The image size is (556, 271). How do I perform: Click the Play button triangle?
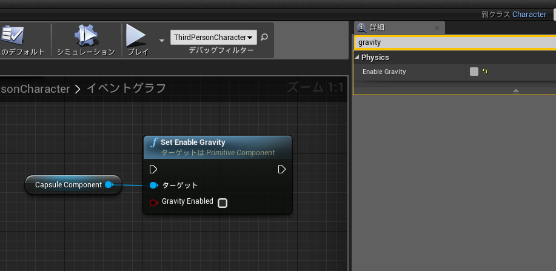pyautogui.click(x=136, y=36)
